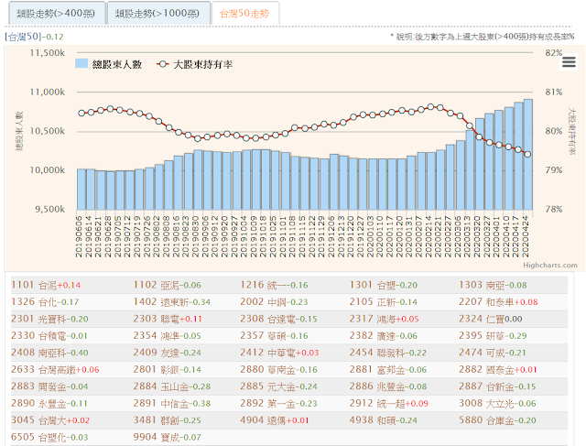
Task: Open stock 2303 聯電
Action: tap(156, 319)
